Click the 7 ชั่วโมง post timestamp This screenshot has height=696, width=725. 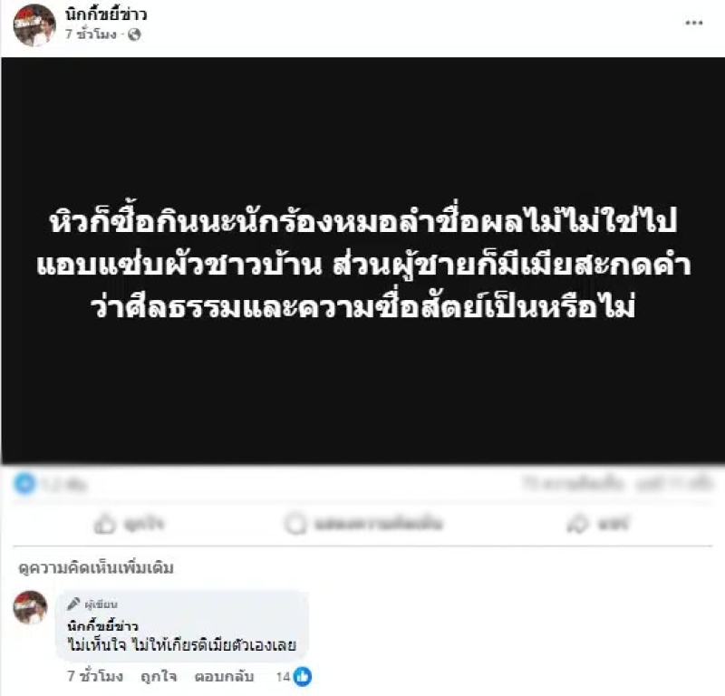point(91,34)
